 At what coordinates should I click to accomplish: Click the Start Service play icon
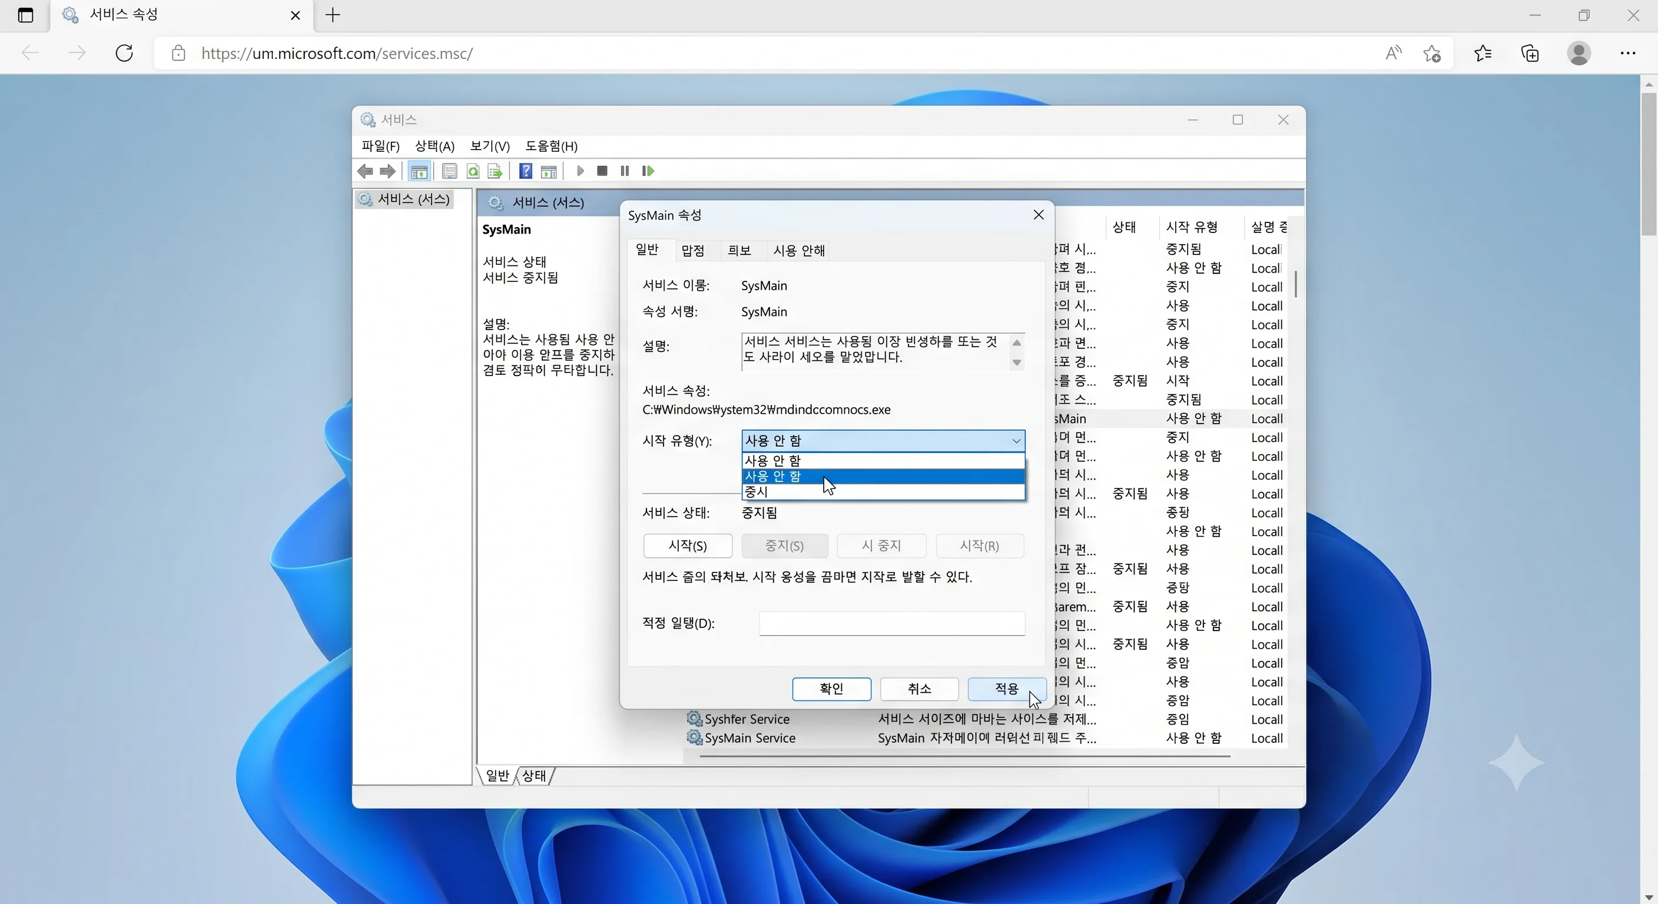pyautogui.click(x=580, y=171)
